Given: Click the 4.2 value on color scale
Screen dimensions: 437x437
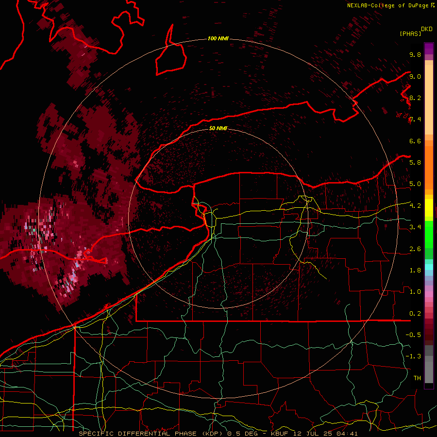Looking at the screenshot, I should [x=415, y=206].
